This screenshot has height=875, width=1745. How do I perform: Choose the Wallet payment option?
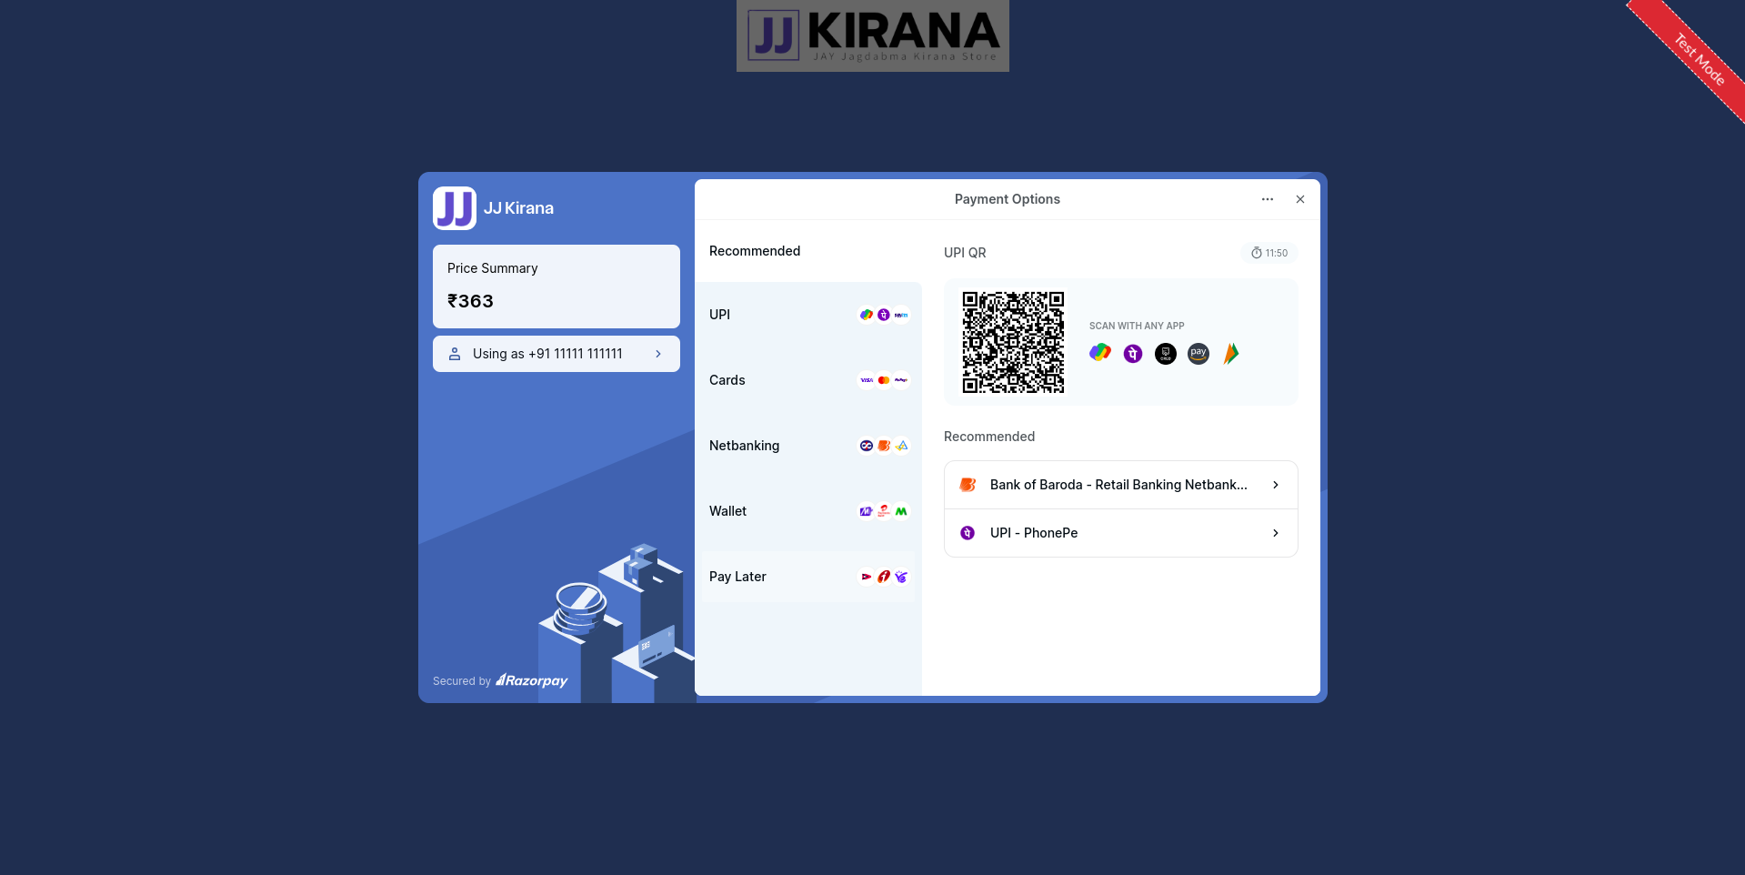807,511
